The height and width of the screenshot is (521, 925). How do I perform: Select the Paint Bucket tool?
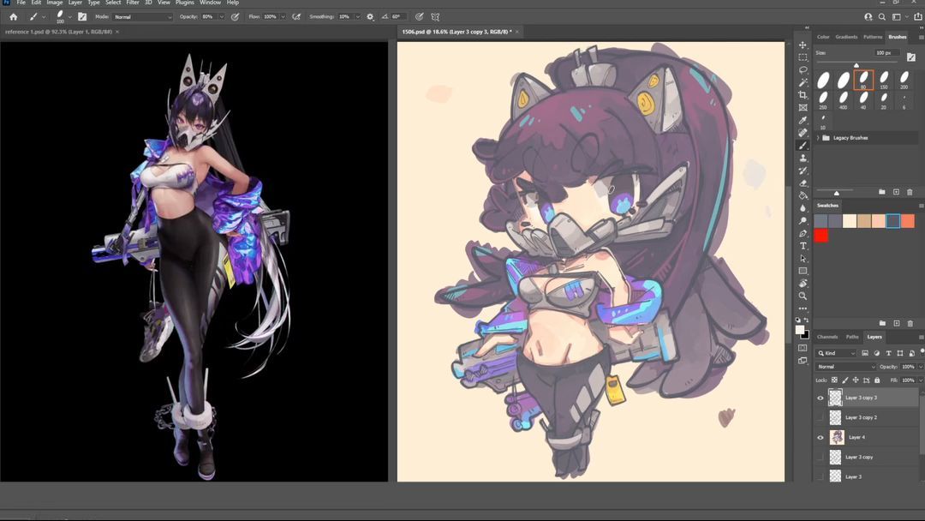803,195
